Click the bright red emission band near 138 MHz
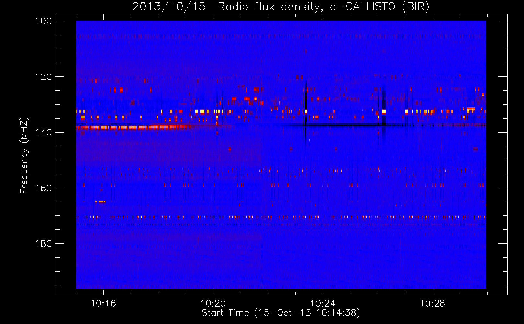 (134, 127)
